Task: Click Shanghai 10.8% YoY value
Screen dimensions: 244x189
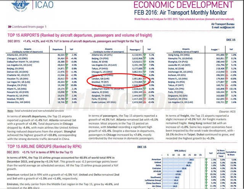Action: [x=74, y=85]
